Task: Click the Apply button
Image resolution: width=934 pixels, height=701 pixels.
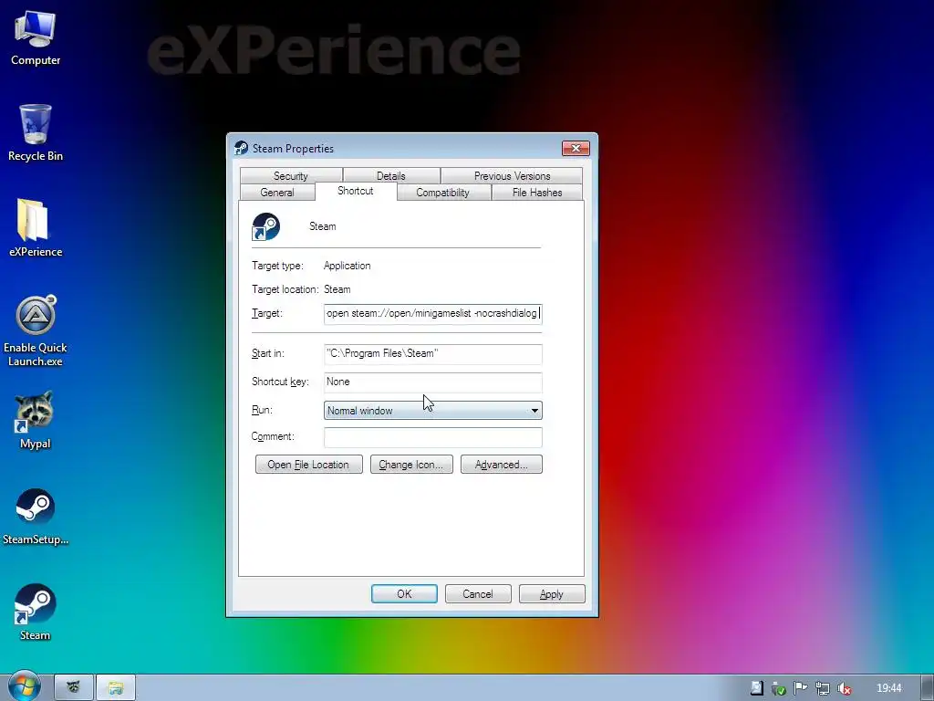Action: pyautogui.click(x=552, y=593)
